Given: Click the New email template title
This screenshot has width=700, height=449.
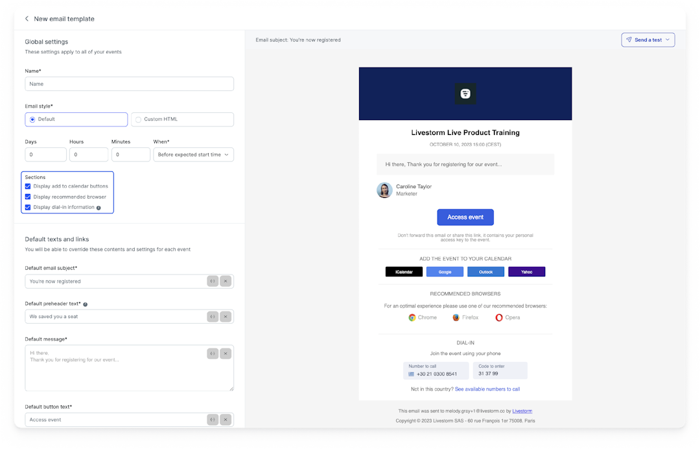Looking at the screenshot, I should [x=64, y=19].
